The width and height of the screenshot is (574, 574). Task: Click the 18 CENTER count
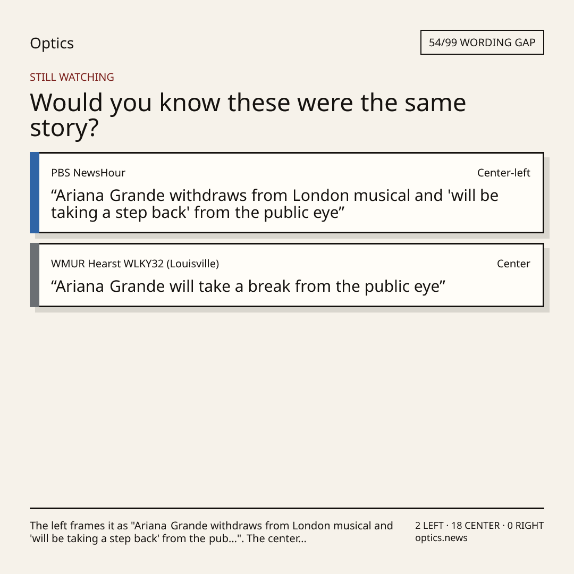pyautogui.click(x=475, y=526)
